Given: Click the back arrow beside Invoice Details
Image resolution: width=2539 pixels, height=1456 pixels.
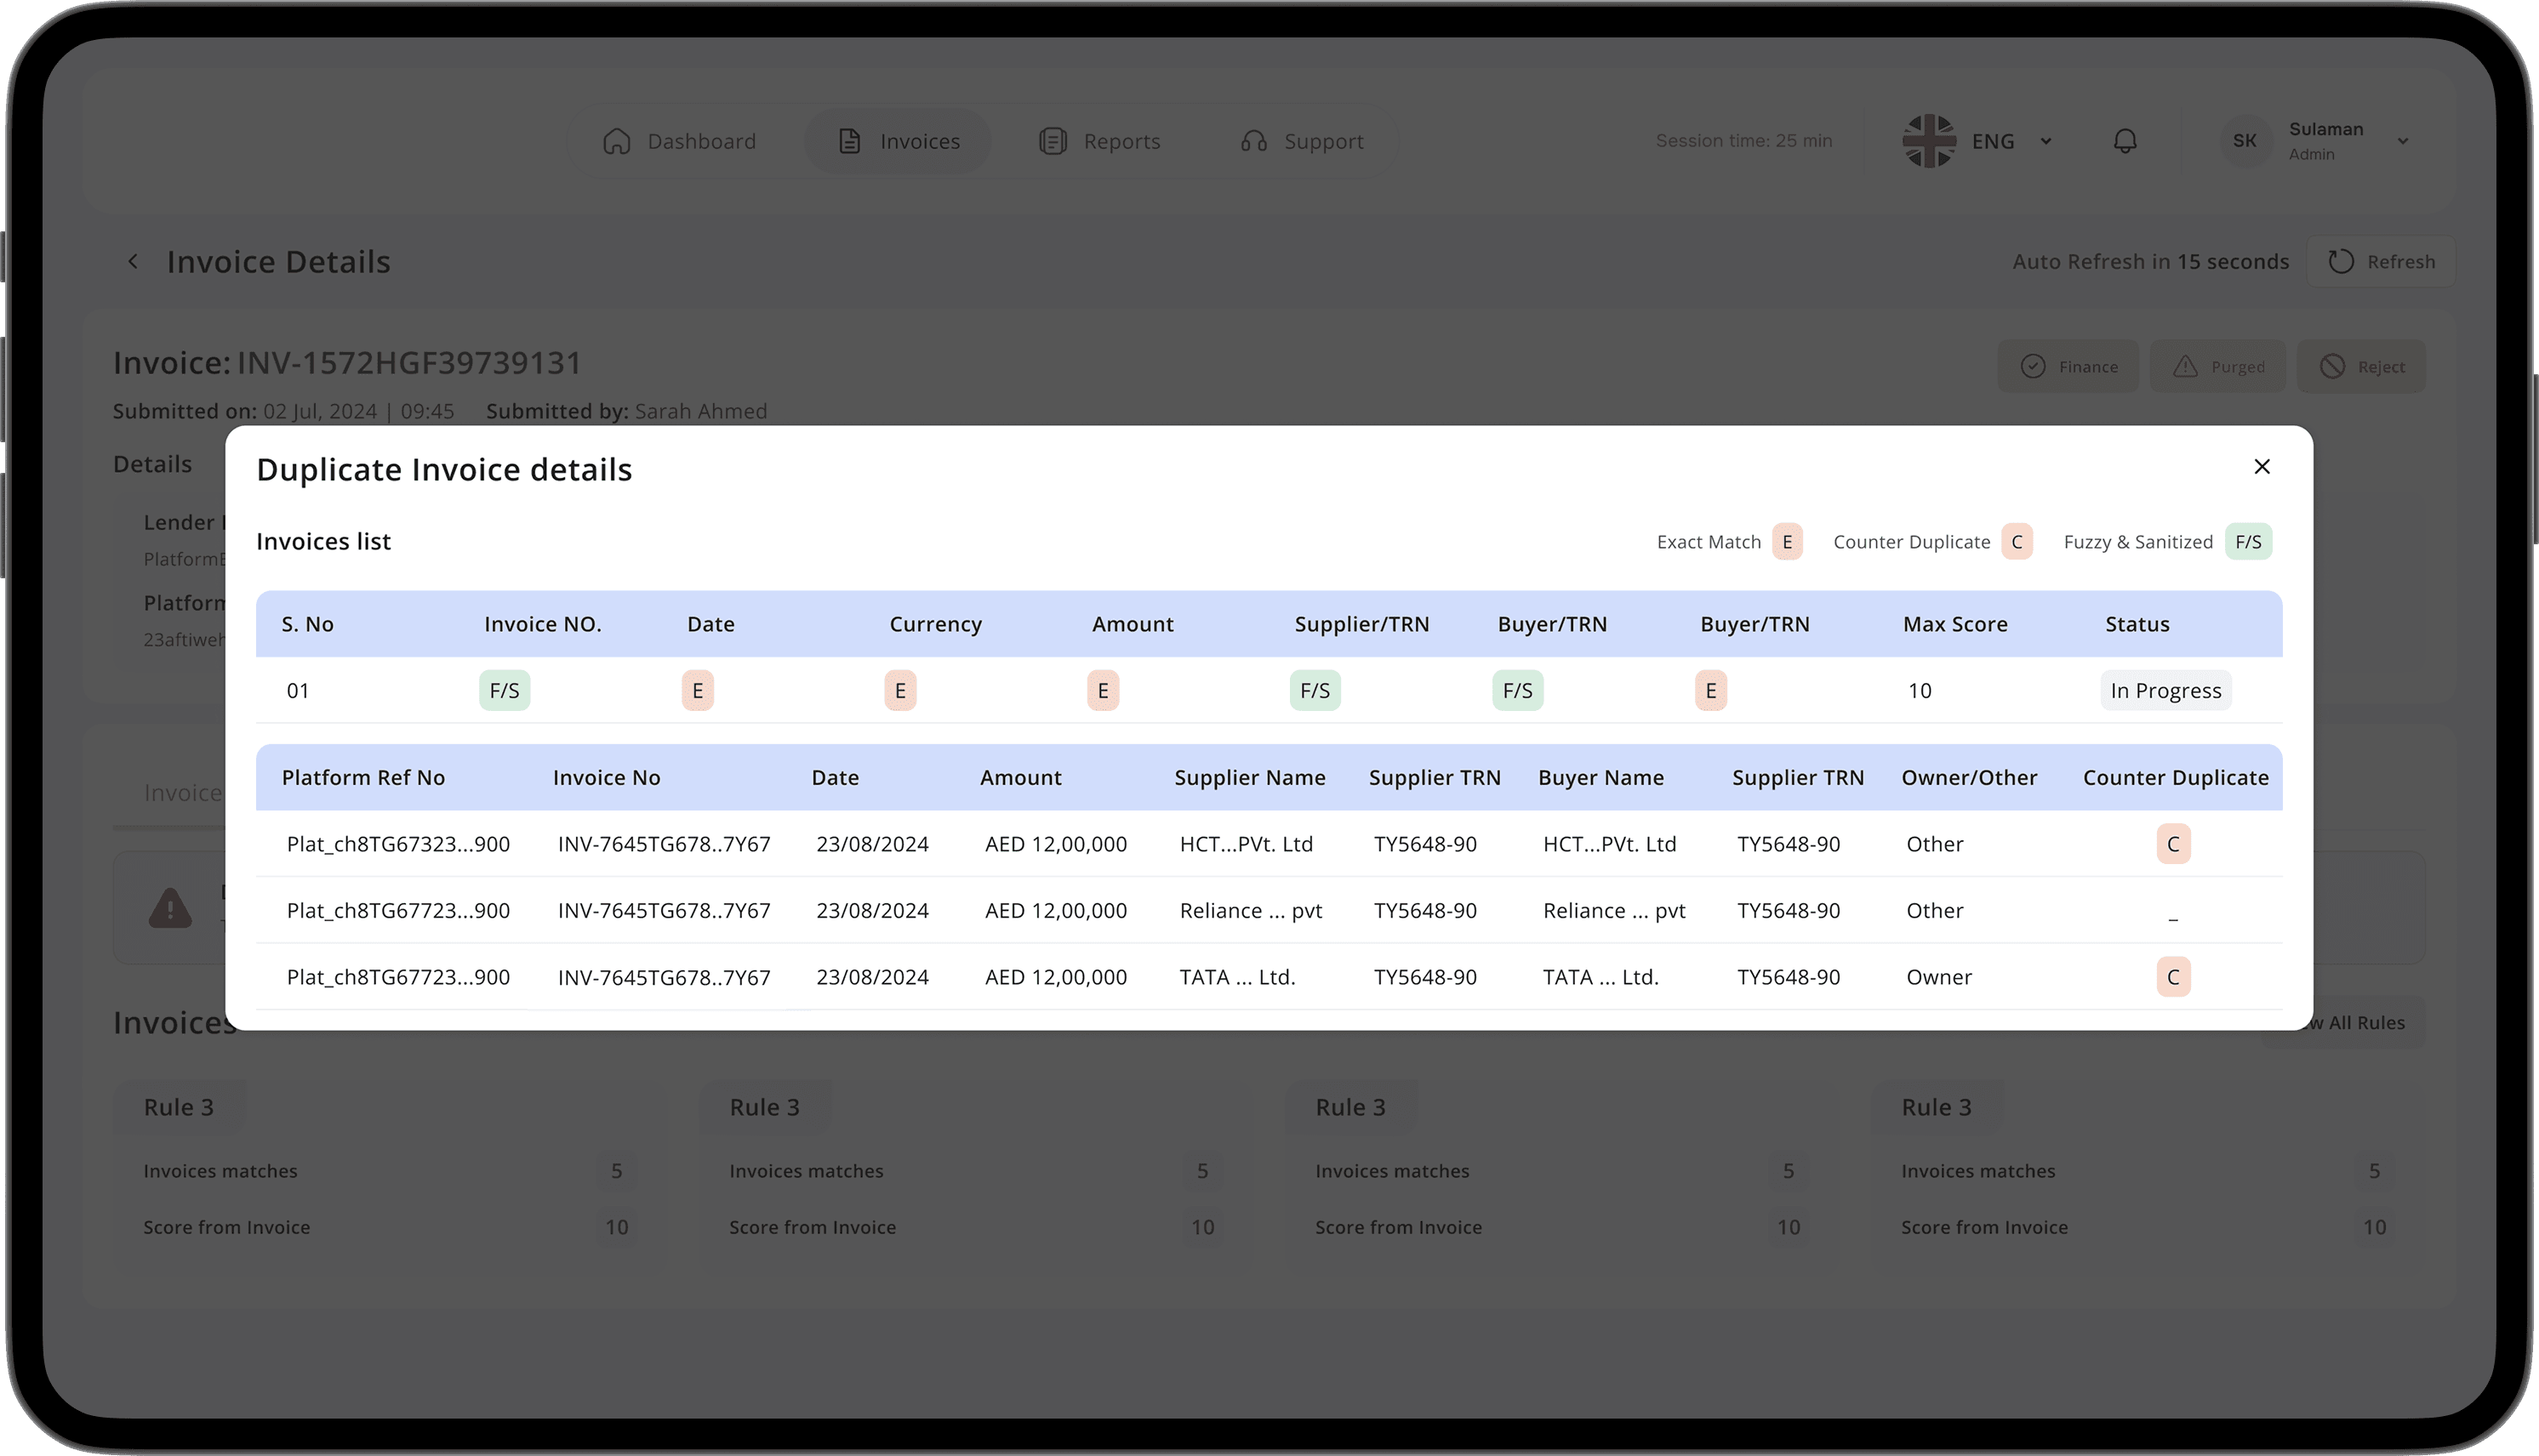Looking at the screenshot, I should [x=133, y=262].
